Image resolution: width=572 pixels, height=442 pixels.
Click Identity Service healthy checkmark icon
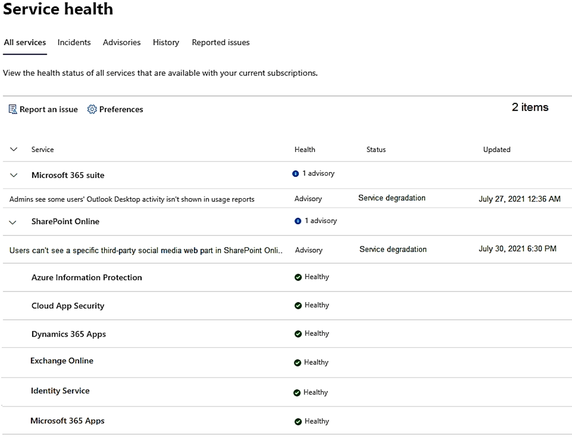297,393
